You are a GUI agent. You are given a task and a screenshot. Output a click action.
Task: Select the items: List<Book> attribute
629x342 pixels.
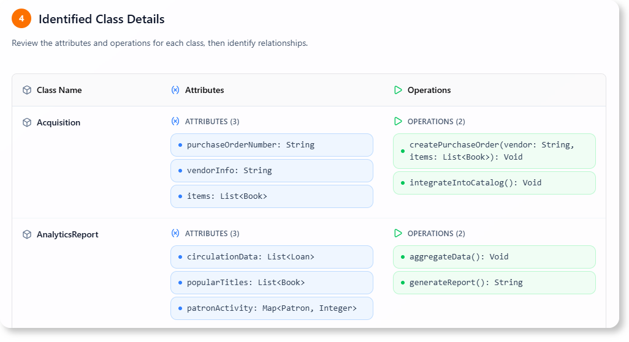(272, 196)
